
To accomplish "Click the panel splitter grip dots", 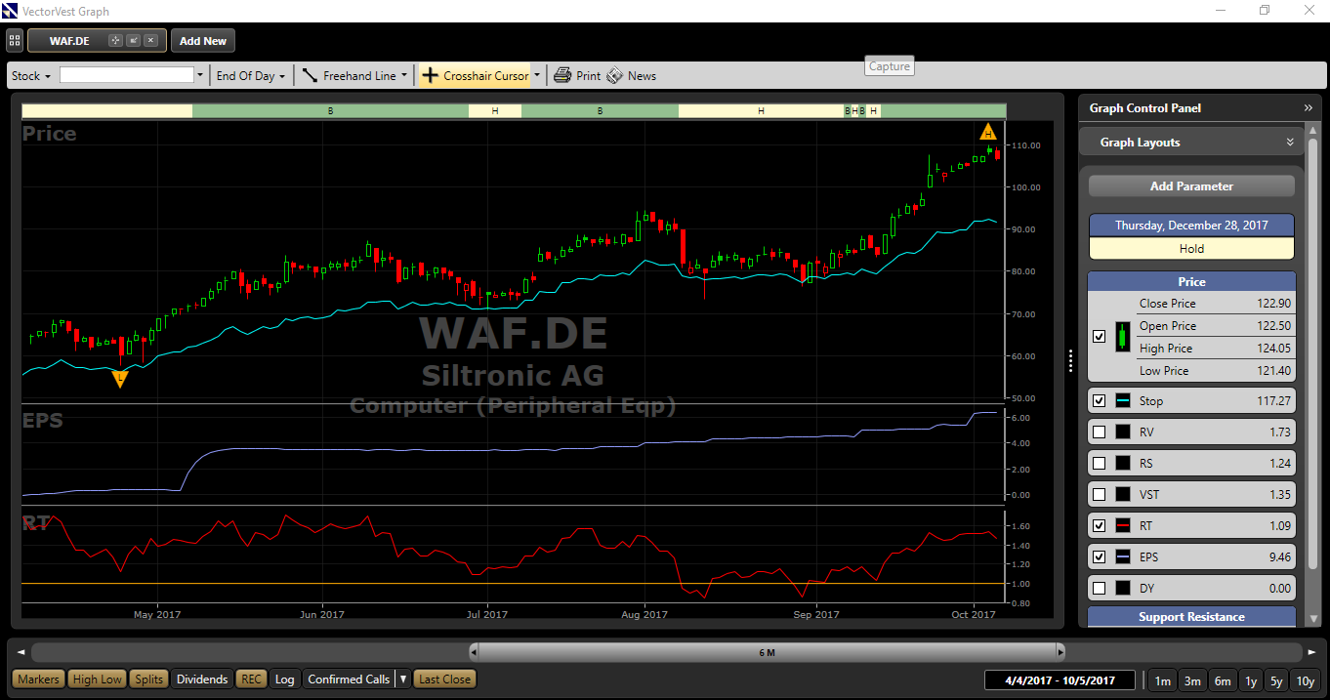I will (x=1071, y=361).
